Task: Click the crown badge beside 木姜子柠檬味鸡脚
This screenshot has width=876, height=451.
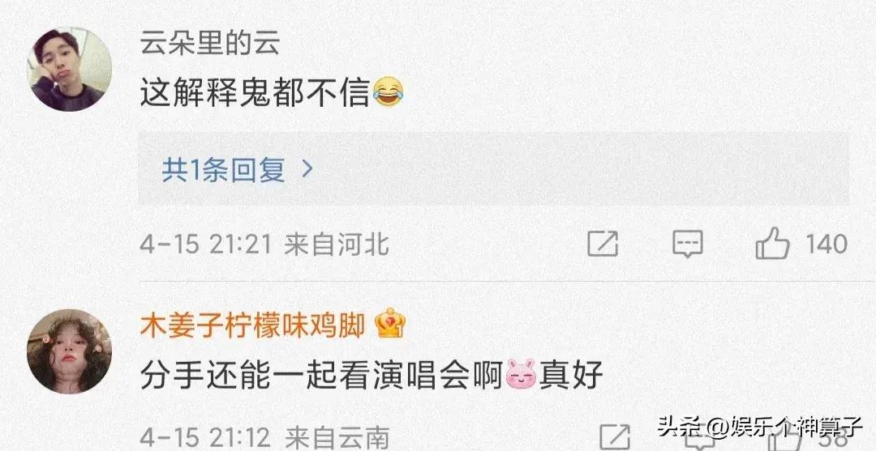Action: (x=390, y=325)
